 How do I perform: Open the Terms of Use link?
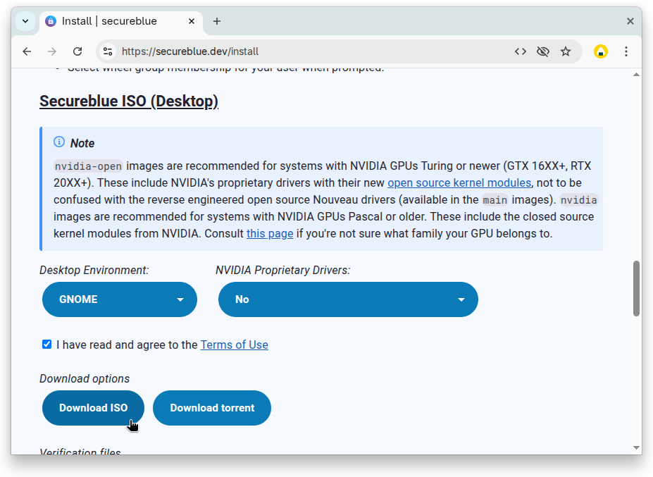[234, 345]
